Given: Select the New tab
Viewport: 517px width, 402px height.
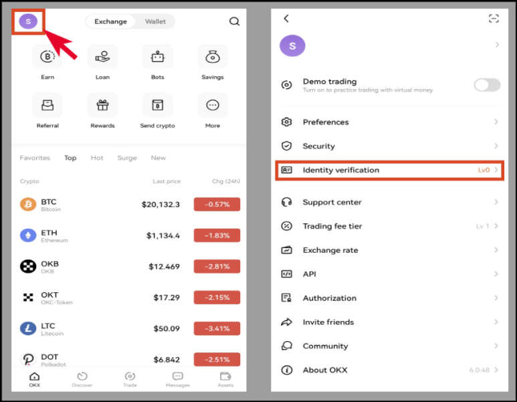Looking at the screenshot, I should tap(159, 158).
